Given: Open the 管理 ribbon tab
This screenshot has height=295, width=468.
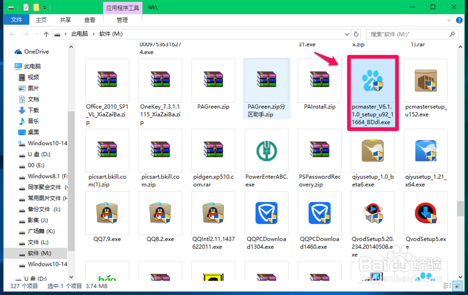Looking at the screenshot, I should tap(122, 20).
